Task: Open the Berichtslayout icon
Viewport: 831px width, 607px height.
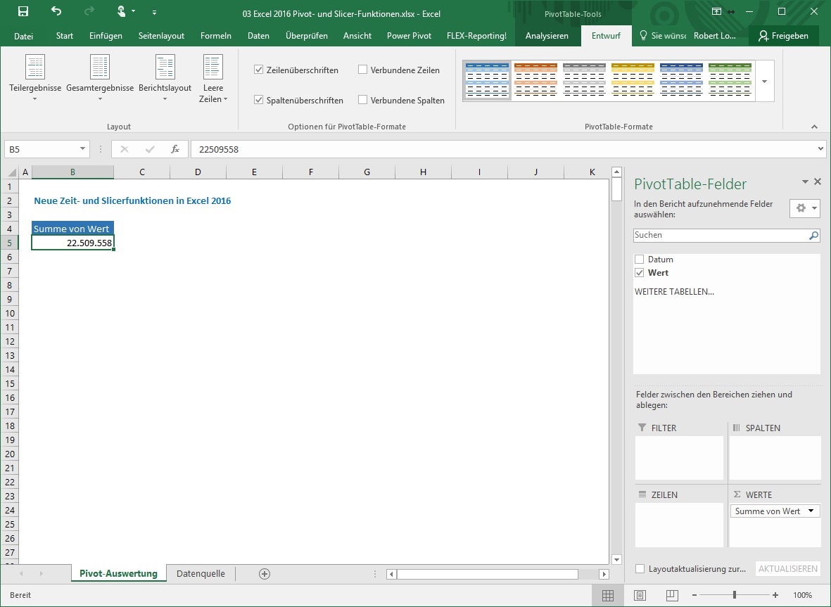Action: coord(165,68)
